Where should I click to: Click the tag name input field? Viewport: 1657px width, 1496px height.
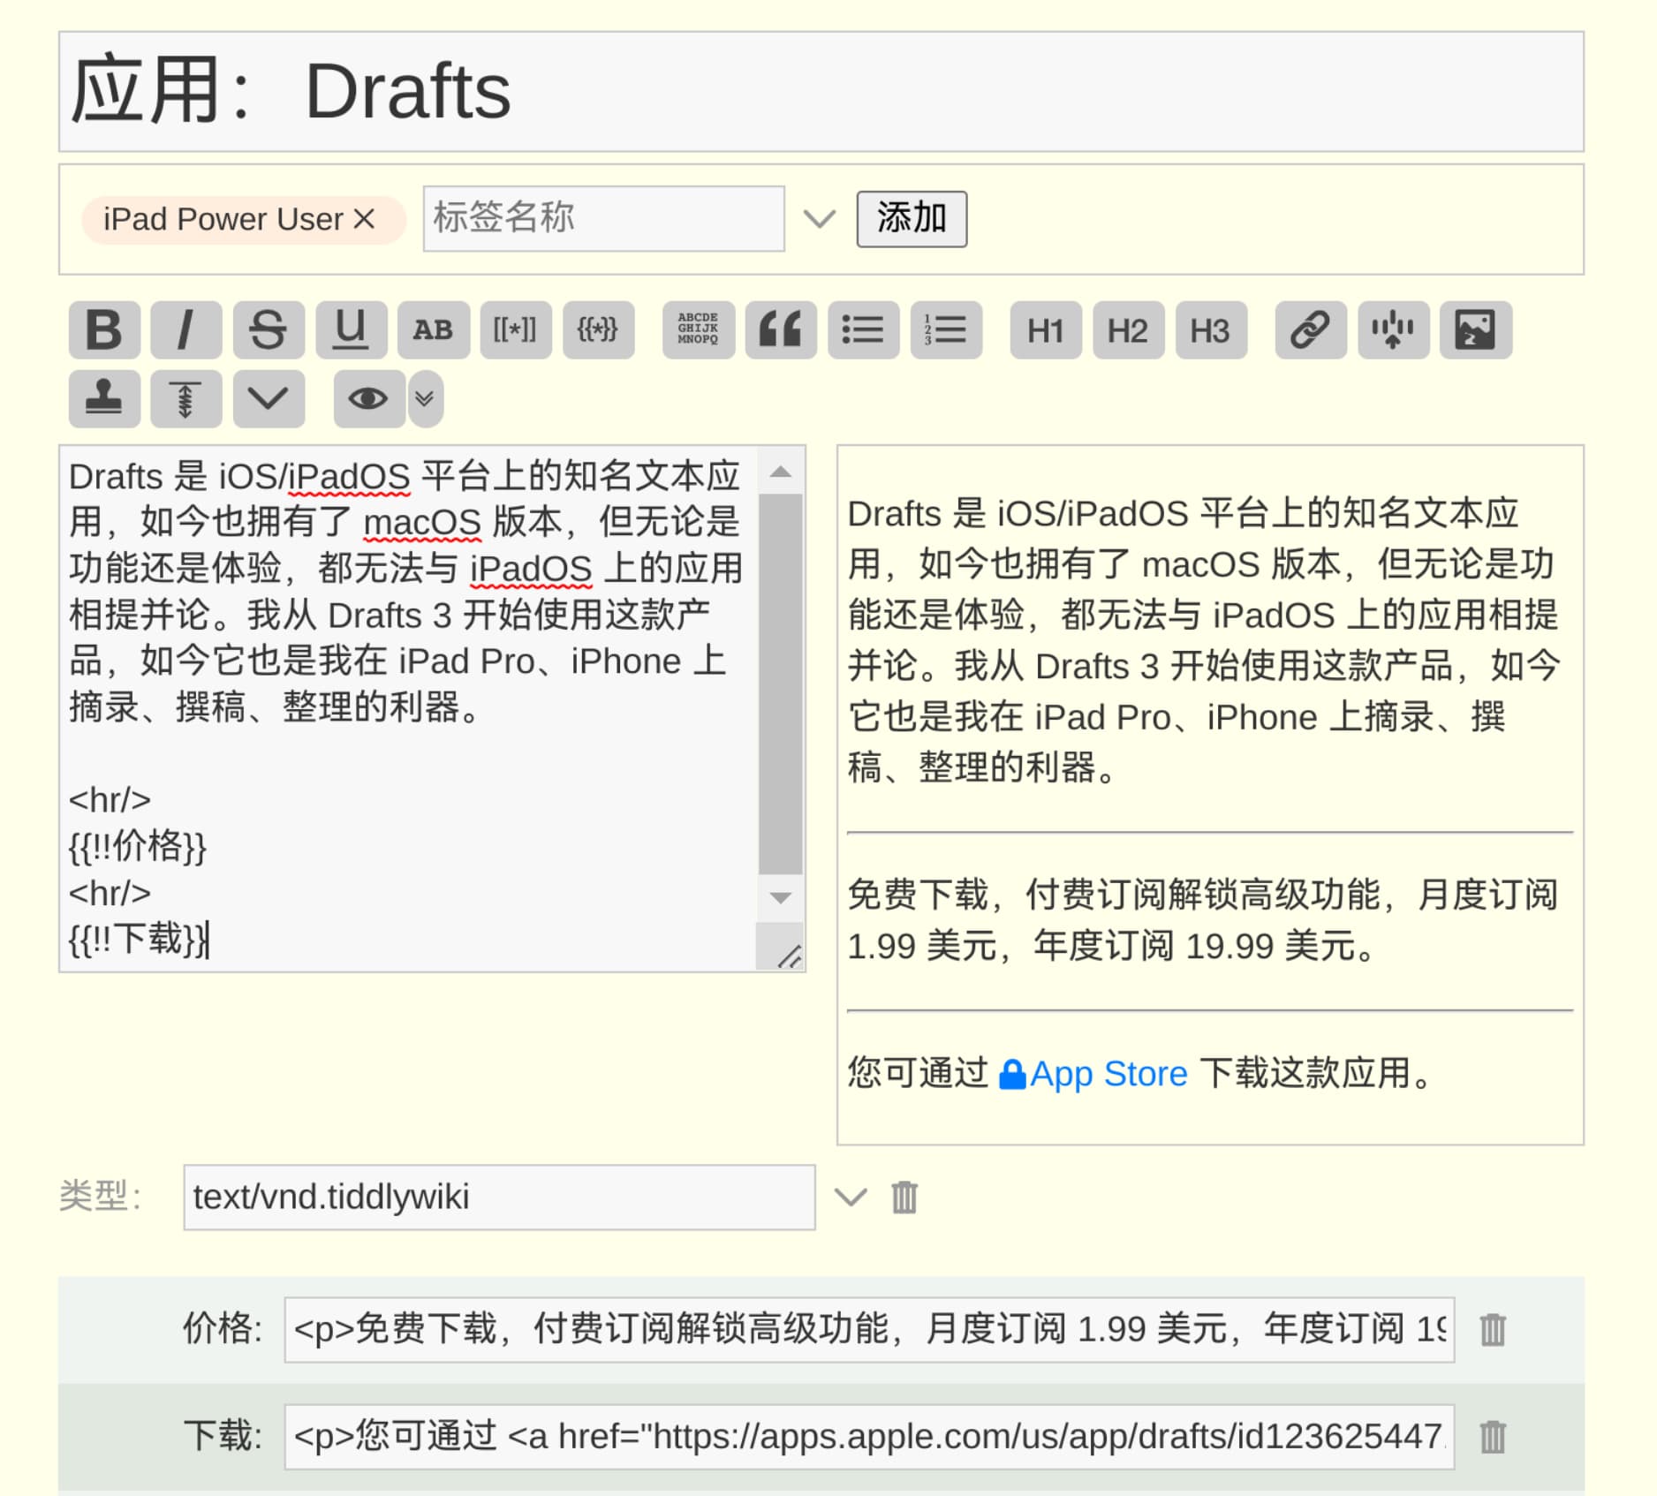coord(604,218)
